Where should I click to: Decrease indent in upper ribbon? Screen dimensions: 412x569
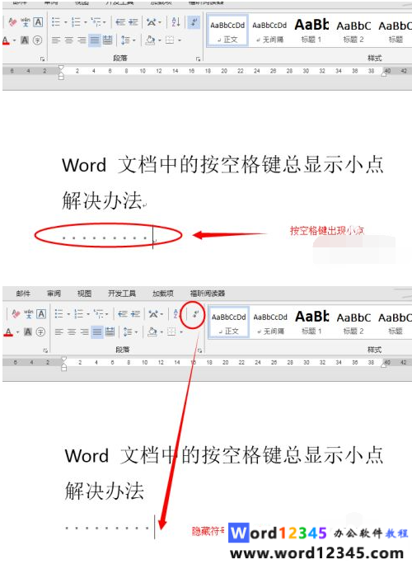[120, 22]
